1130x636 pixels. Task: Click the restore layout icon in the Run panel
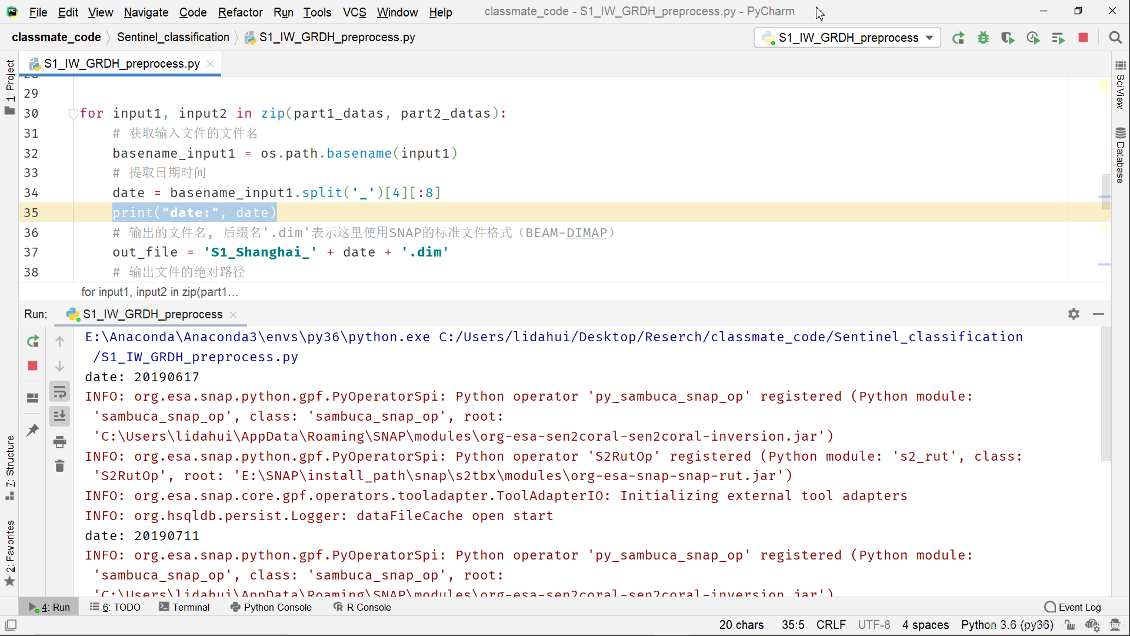coord(33,398)
